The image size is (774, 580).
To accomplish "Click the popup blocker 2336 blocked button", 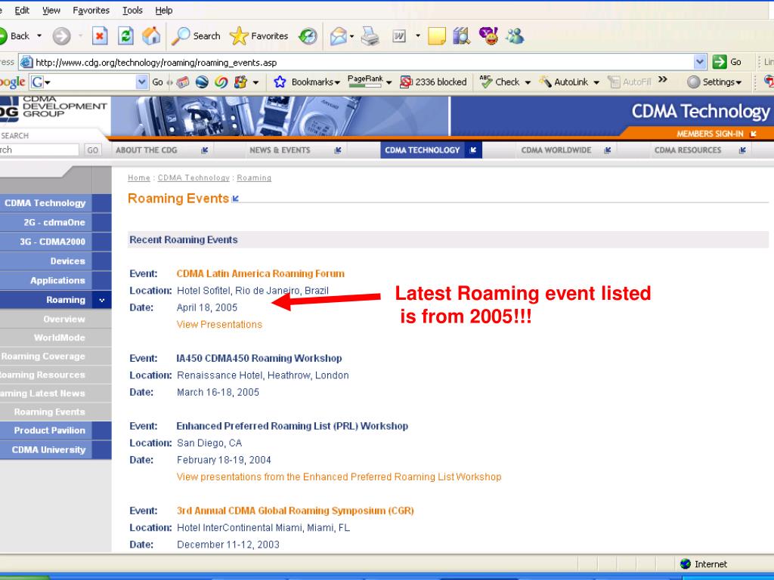I will point(433,82).
